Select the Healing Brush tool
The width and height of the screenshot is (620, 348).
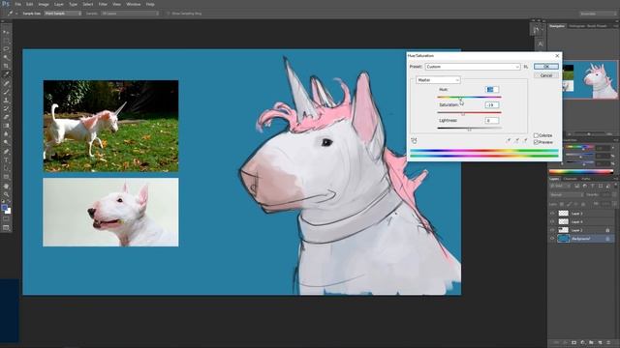(6, 83)
